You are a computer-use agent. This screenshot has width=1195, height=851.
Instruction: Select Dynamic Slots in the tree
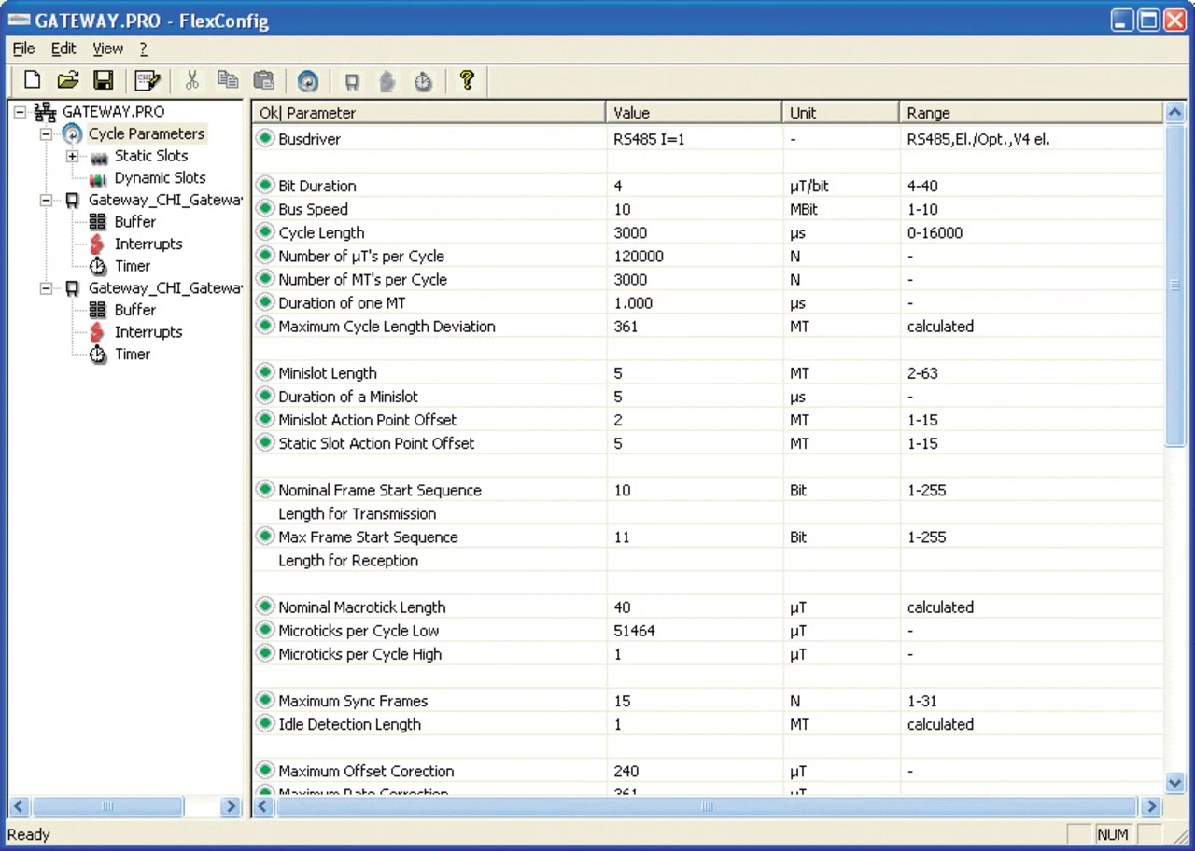[160, 178]
